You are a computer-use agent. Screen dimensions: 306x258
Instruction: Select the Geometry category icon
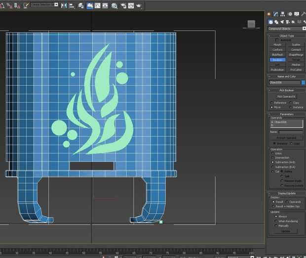pyautogui.click(x=271, y=22)
